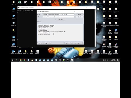Viewport: 131px width, 98px height.
Task: Focus the output folder path input field
Action: 58,17
